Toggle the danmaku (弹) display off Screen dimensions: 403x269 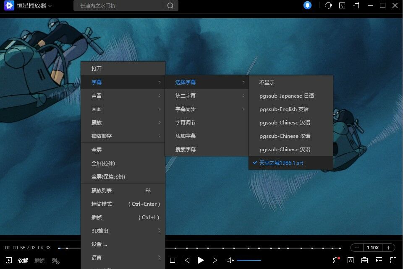(55, 261)
